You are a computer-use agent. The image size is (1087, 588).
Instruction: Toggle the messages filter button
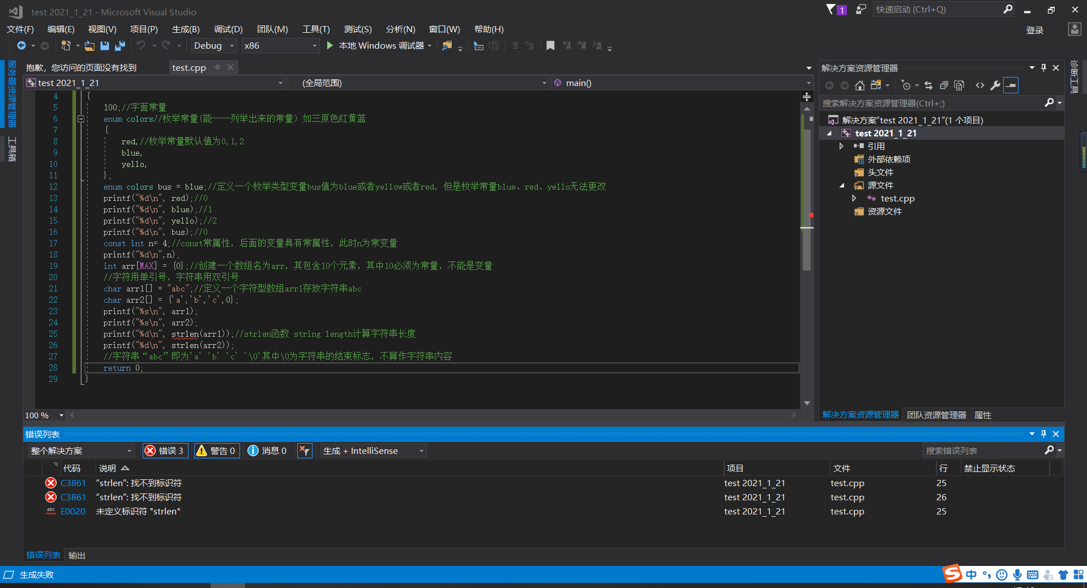[x=268, y=450]
